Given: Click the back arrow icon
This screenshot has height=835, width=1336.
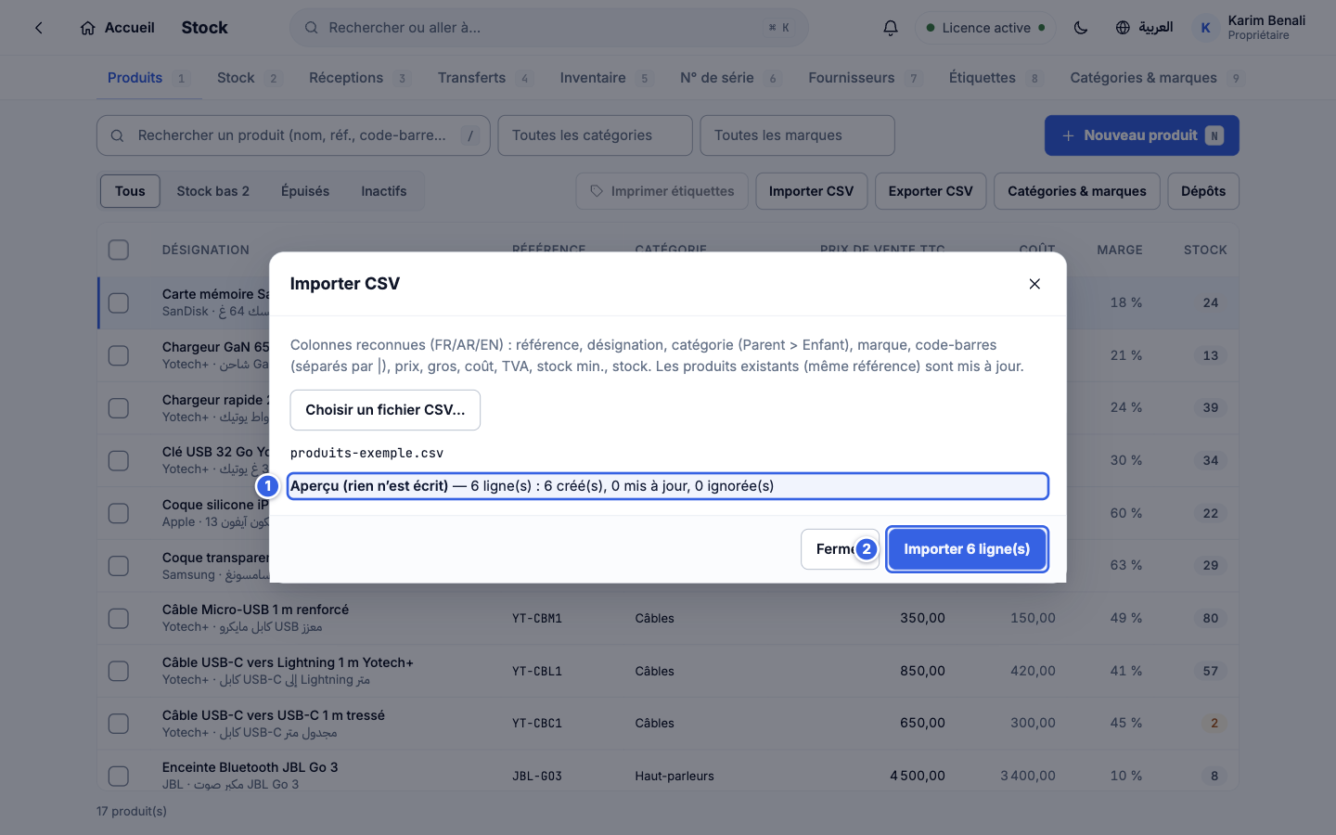Looking at the screenshot, I should pos(39,28).
